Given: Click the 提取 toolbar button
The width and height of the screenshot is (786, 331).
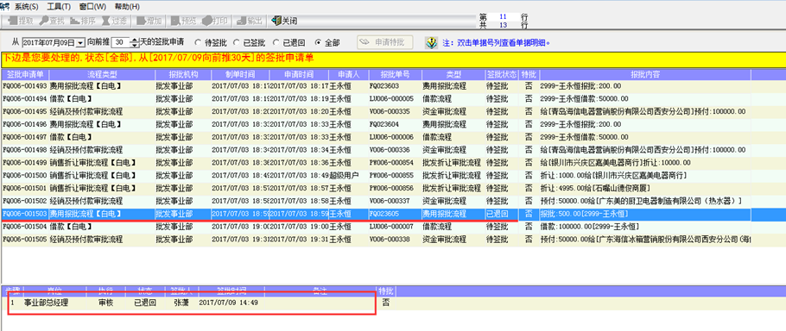Looking at the screenshot, I should tap(21, 21).
